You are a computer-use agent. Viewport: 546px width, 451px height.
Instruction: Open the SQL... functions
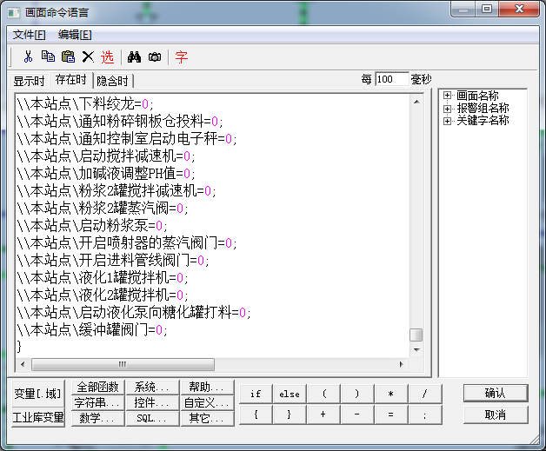[152, 418]
